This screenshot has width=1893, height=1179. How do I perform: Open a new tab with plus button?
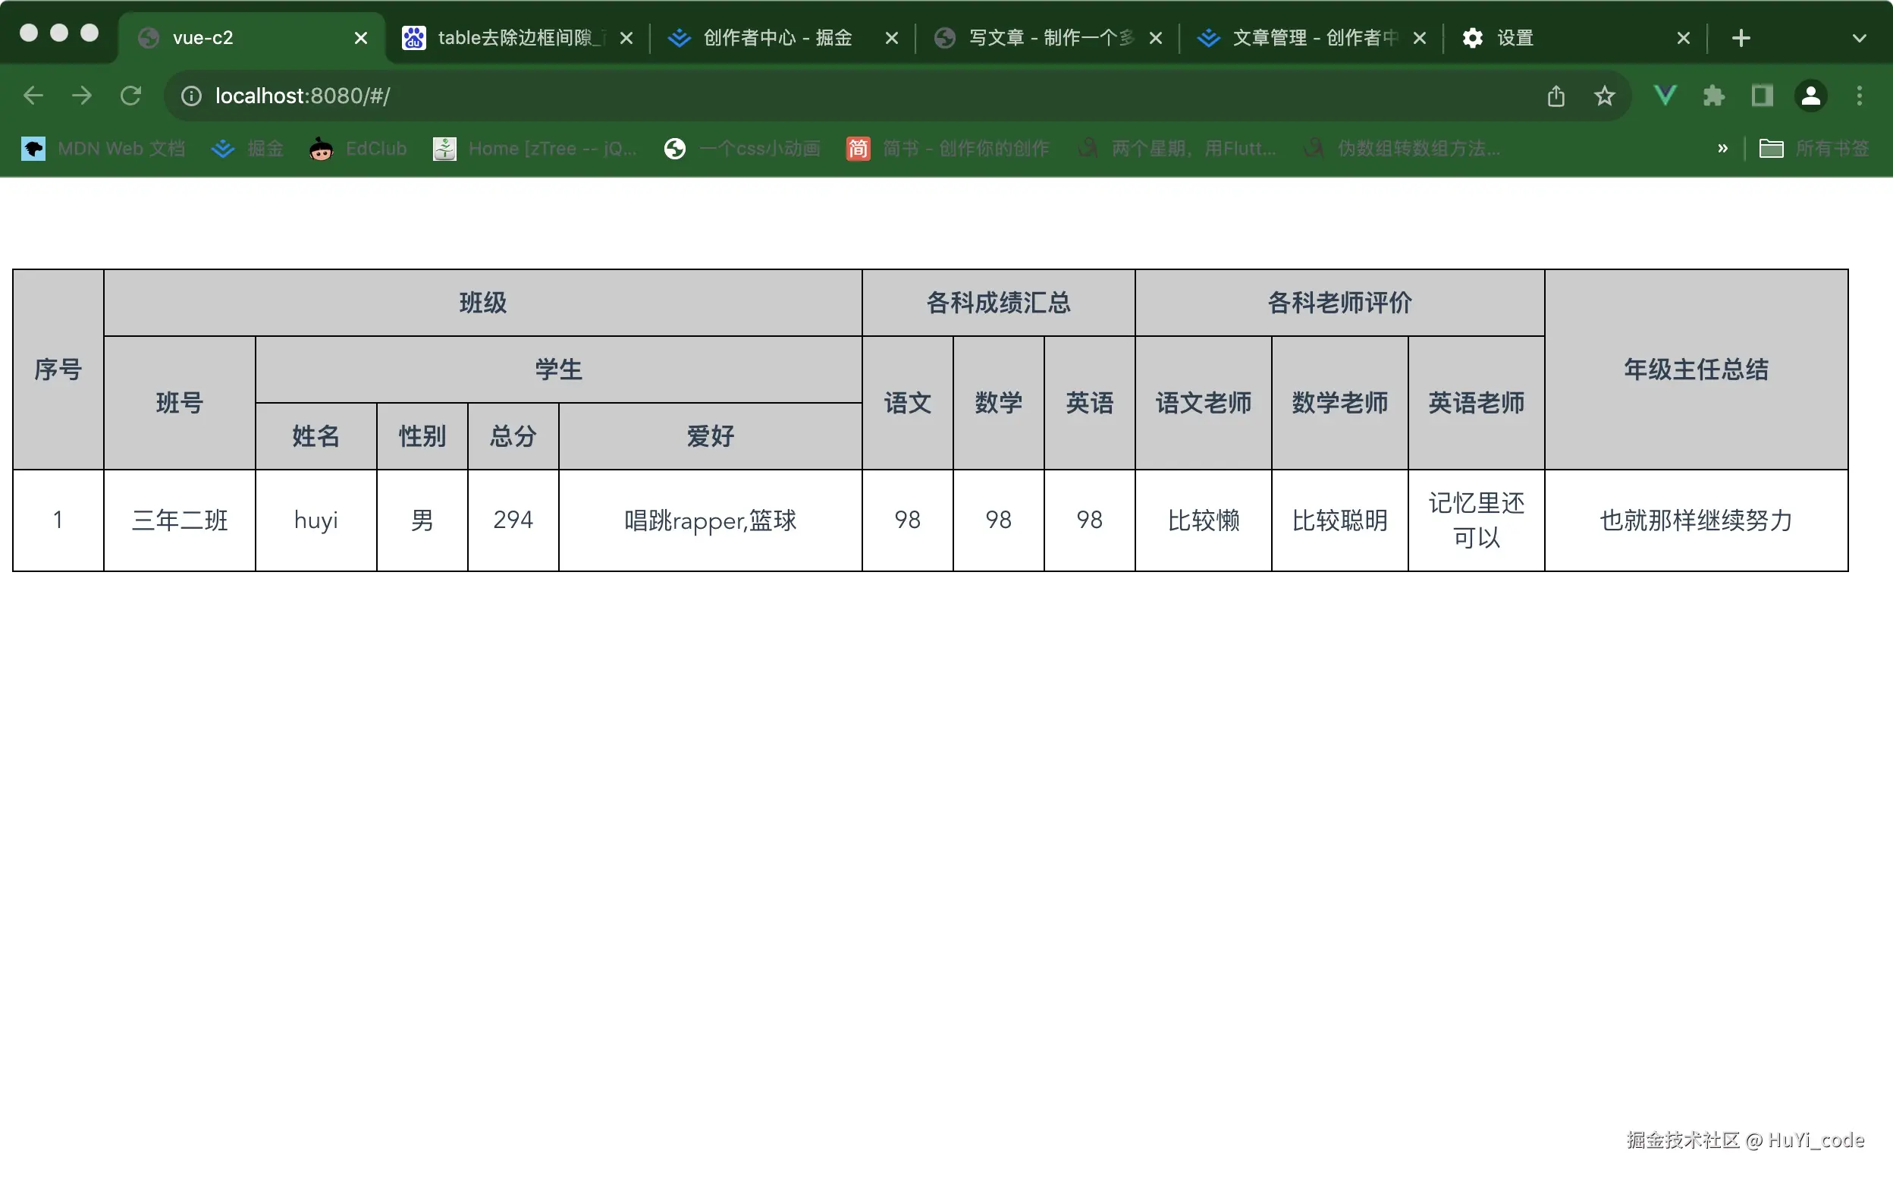click(x=1741, y=38)
